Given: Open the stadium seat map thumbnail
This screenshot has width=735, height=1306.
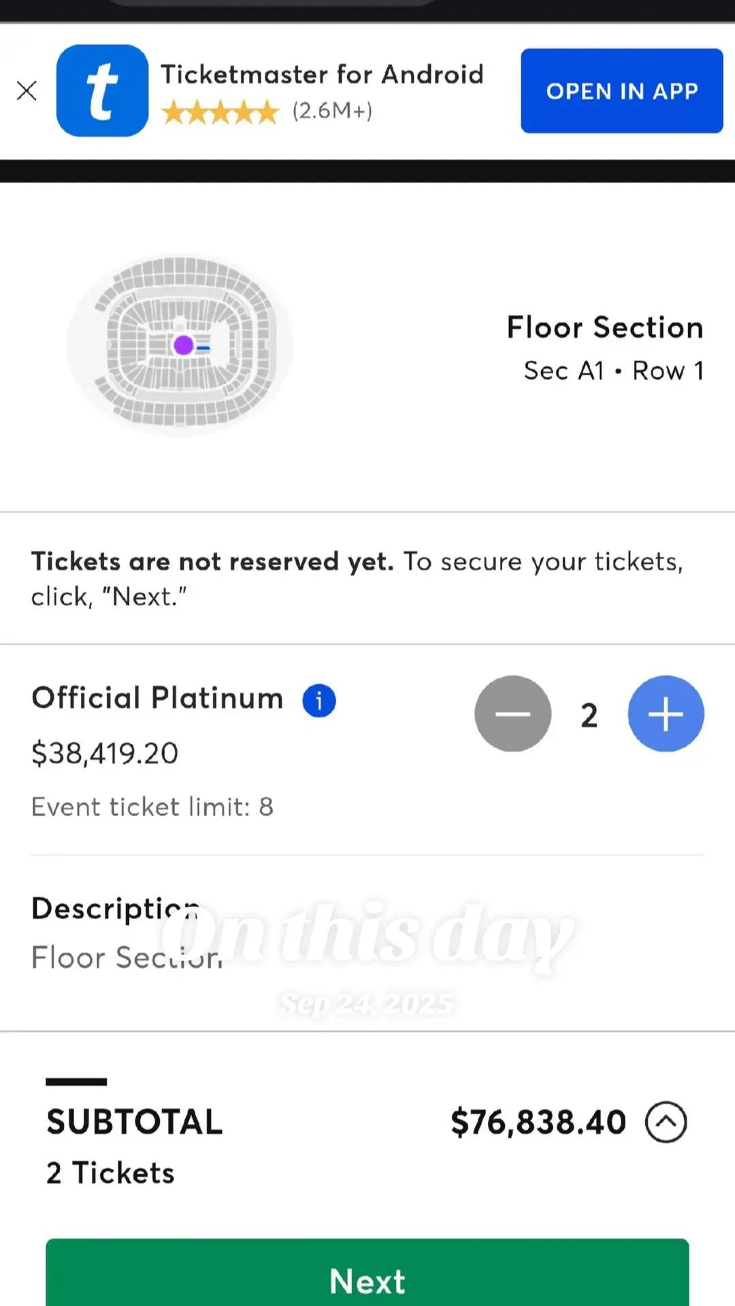Looking at the screenshot, I should coord(181,345).
